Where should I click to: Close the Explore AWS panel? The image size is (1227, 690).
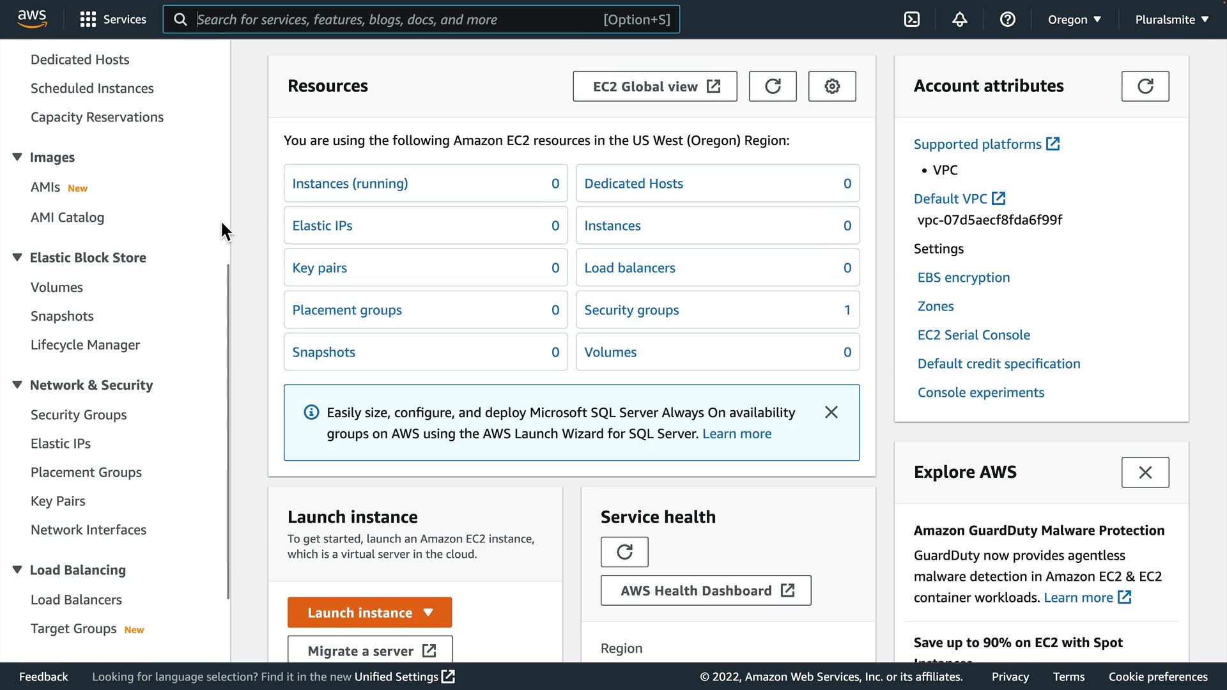tap(1145, 472)
